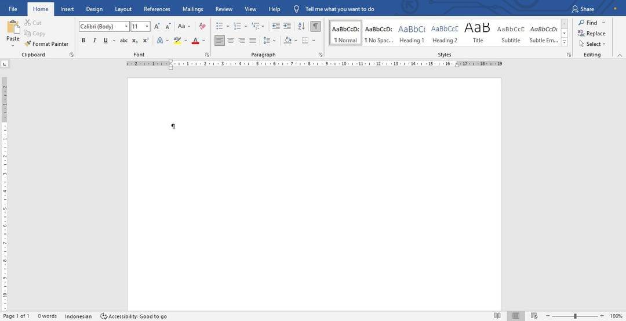
Task: Click the Cut scissors button
Action: click(x=32, y=23)
